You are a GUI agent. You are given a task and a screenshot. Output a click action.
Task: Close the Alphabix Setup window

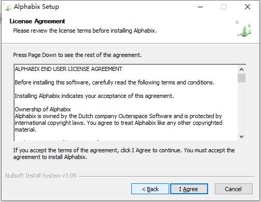(x=248, y=7)
